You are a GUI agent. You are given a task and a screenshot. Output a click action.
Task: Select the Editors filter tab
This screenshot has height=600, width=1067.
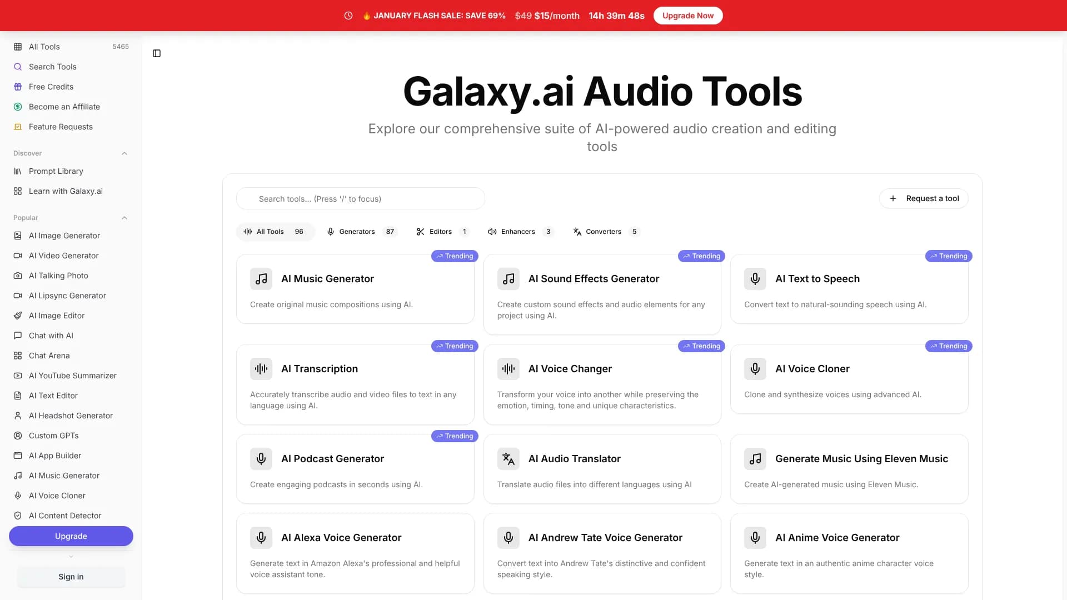442,232
